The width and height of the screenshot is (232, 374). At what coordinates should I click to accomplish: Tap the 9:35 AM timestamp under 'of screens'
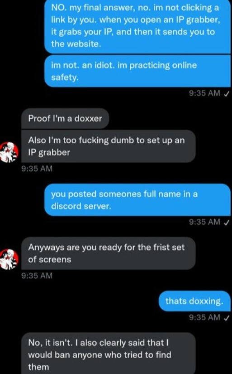coord(37,276)
